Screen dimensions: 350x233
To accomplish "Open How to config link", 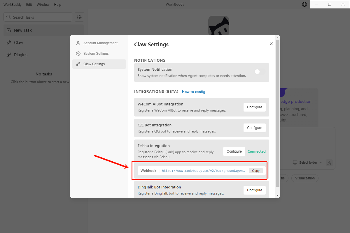I will click(x=194, y=92).
